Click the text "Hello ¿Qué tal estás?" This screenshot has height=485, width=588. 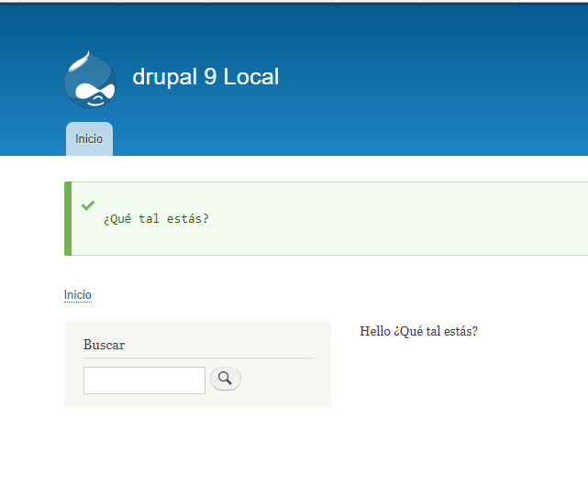pyautogui.click(x=418, y=331)
